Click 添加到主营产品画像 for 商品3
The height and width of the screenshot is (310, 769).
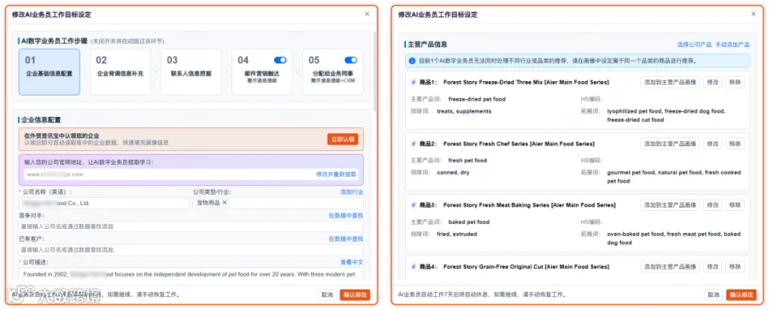pyautogui.click(x=670, y=205)
